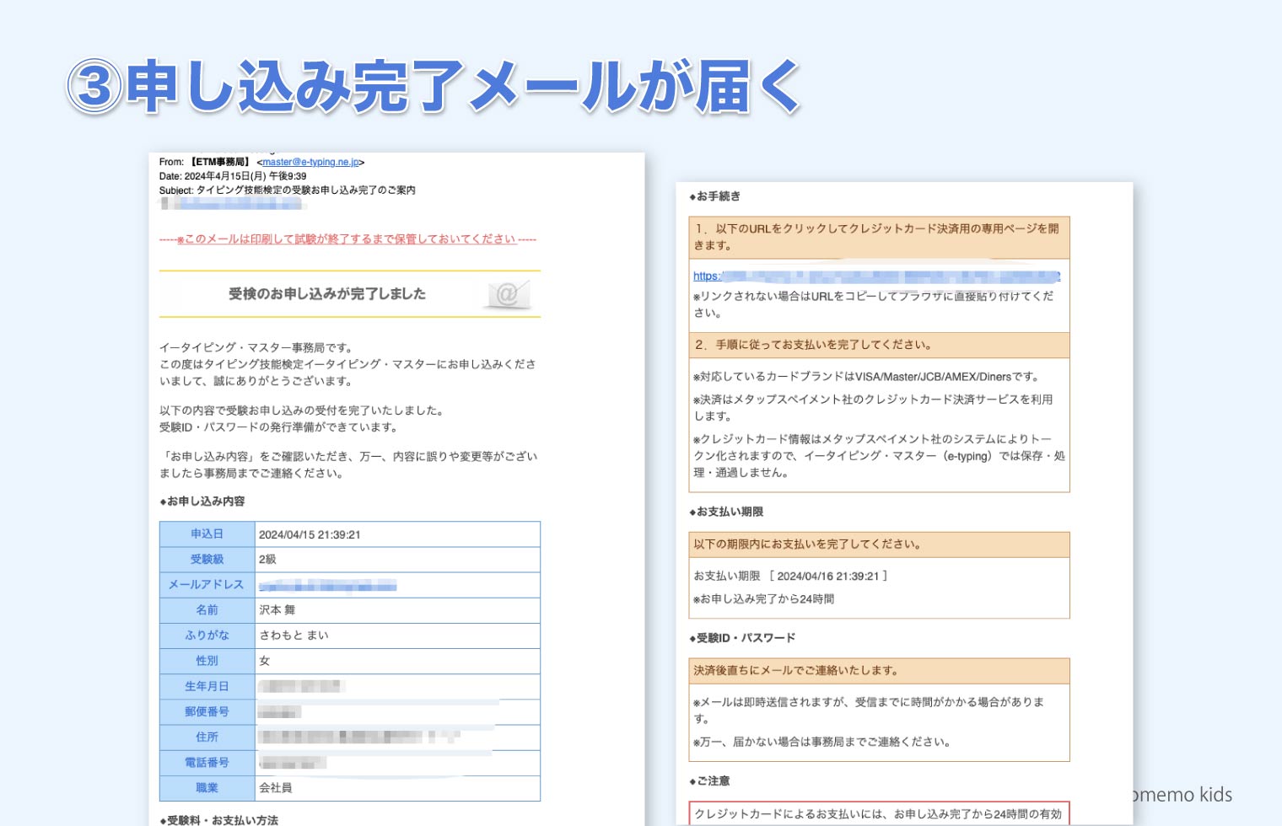This screenshot has width=1282, height=826.
Task: Click the 性別 label cell
Action: pos(207,661)
